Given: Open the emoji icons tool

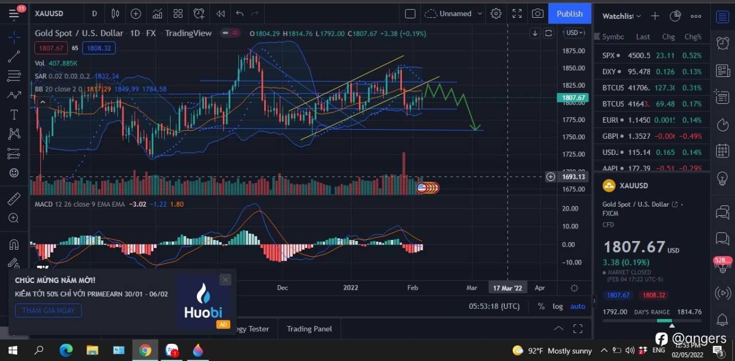Looking at the screenshot, I should [x=14, y=173].
